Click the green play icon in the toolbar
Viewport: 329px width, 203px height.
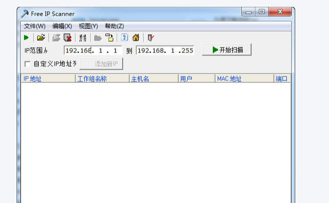point(26,38)
